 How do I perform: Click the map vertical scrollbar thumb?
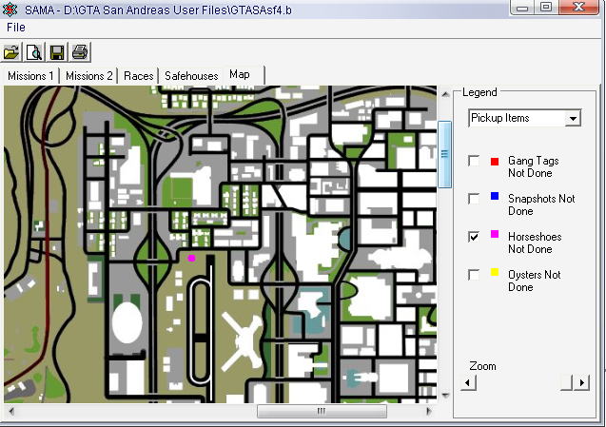point(445,154)
